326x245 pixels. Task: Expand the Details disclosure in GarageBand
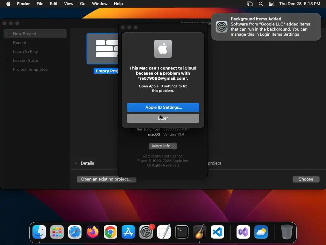(76, 163)
